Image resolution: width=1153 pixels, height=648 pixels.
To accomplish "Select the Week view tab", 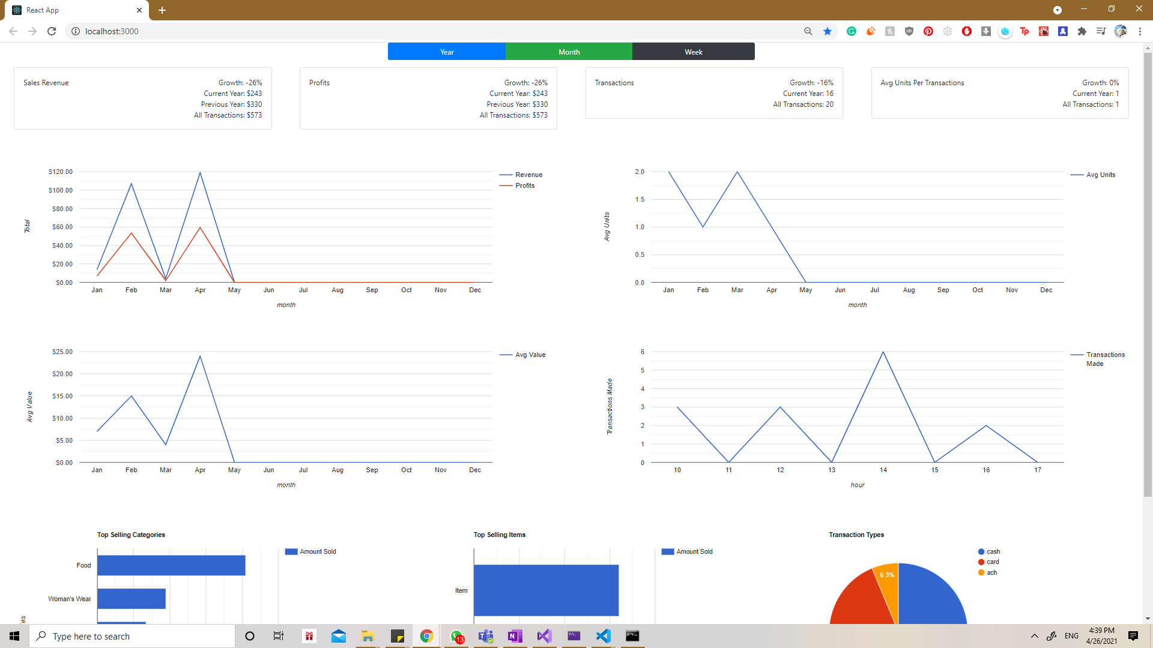I will pyautogui.click(x=693, y=52).
